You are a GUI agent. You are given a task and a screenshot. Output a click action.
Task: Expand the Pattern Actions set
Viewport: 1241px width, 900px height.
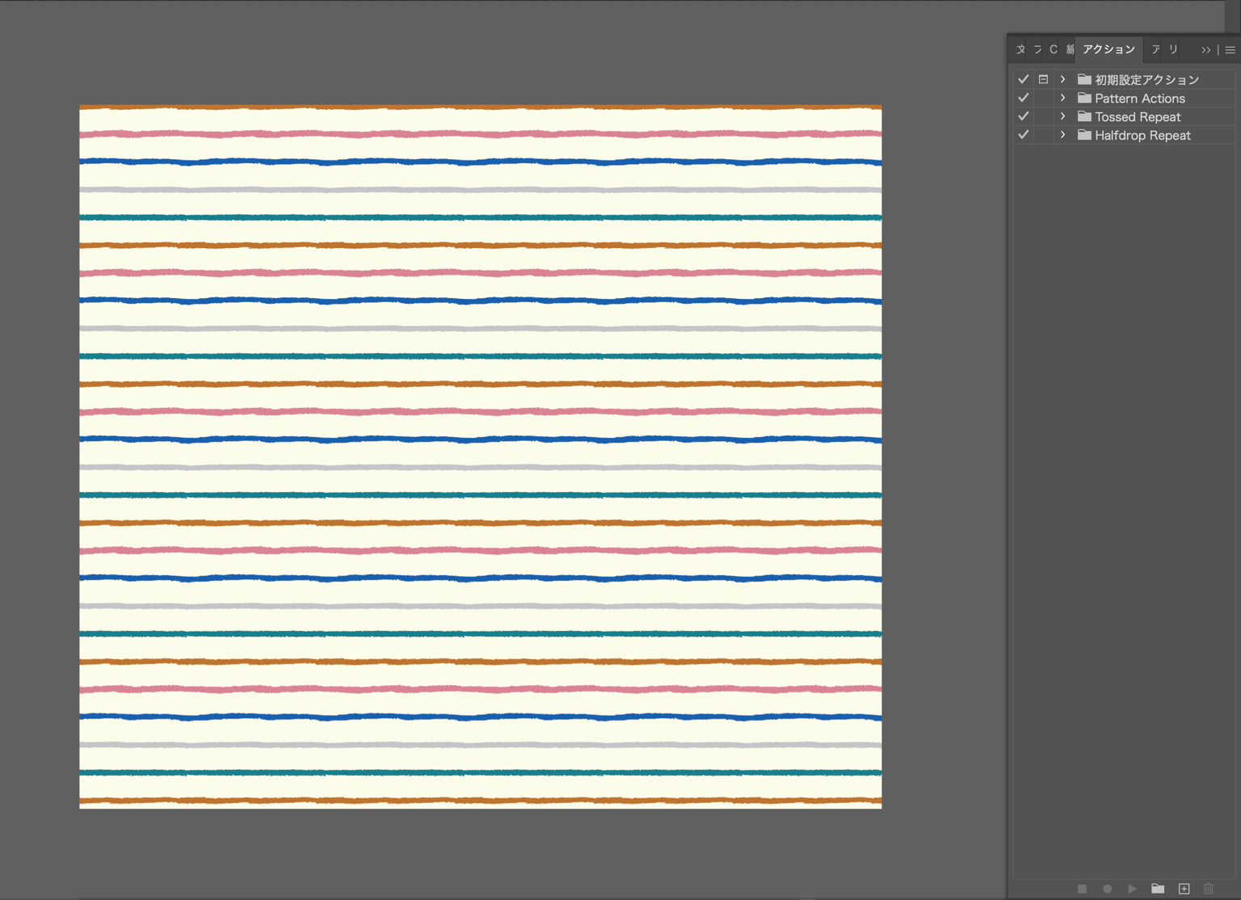click(1062, 98)
